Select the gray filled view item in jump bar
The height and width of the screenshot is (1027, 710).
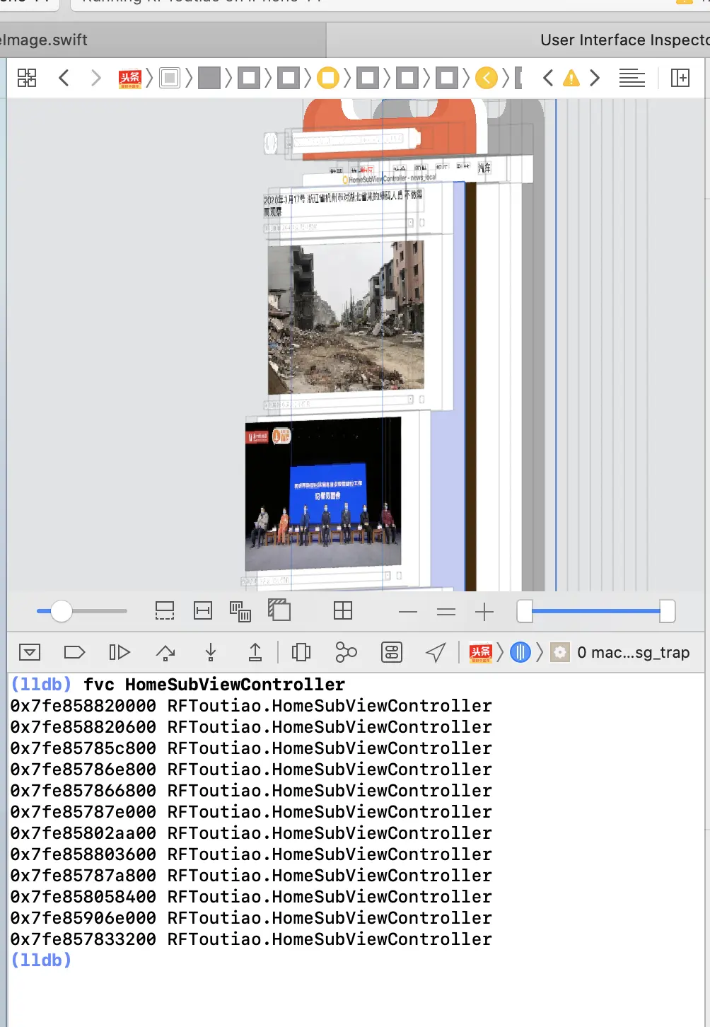[209, 78]
